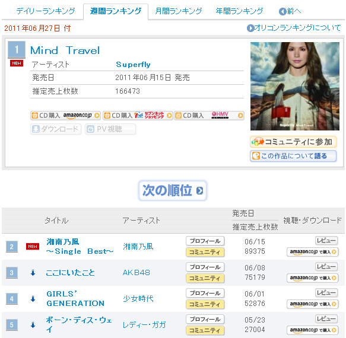The height and width of the screenshot is (338, 346).
Task: Go to 次の順位 button
Action: pyautogui.click(x=173, y=190)
